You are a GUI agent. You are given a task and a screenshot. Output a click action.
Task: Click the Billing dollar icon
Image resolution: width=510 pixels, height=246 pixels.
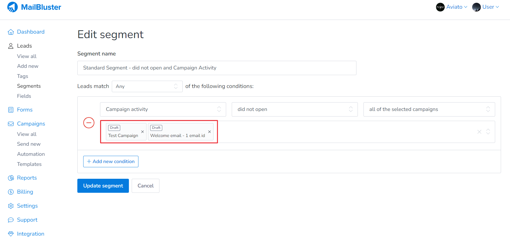pyautogui.click(x=11, y=192)
